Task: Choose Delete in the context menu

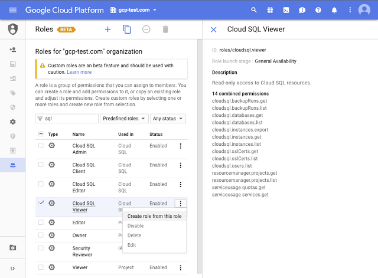Action: coord(155,236)
